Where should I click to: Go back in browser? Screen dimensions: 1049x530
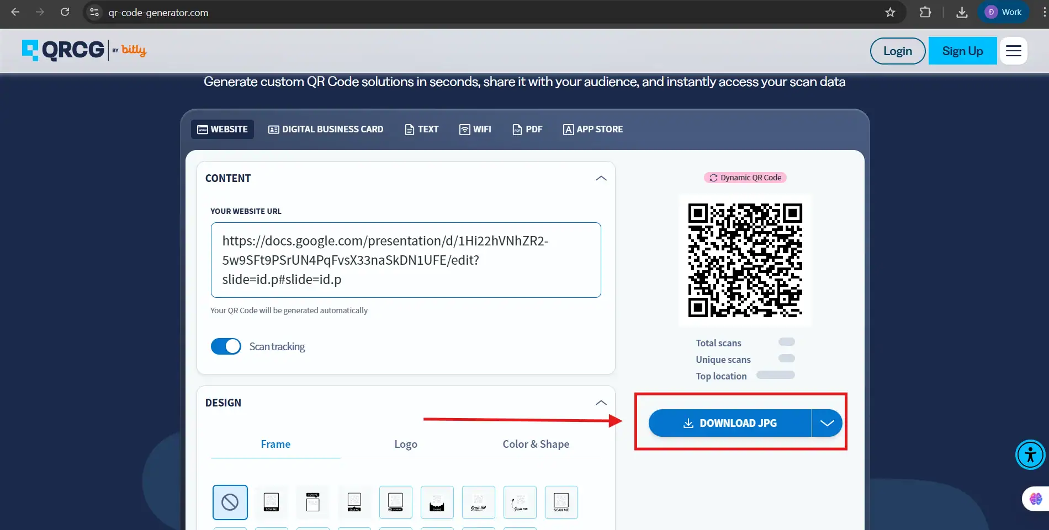pyautogui.click(x=15, y=12)
